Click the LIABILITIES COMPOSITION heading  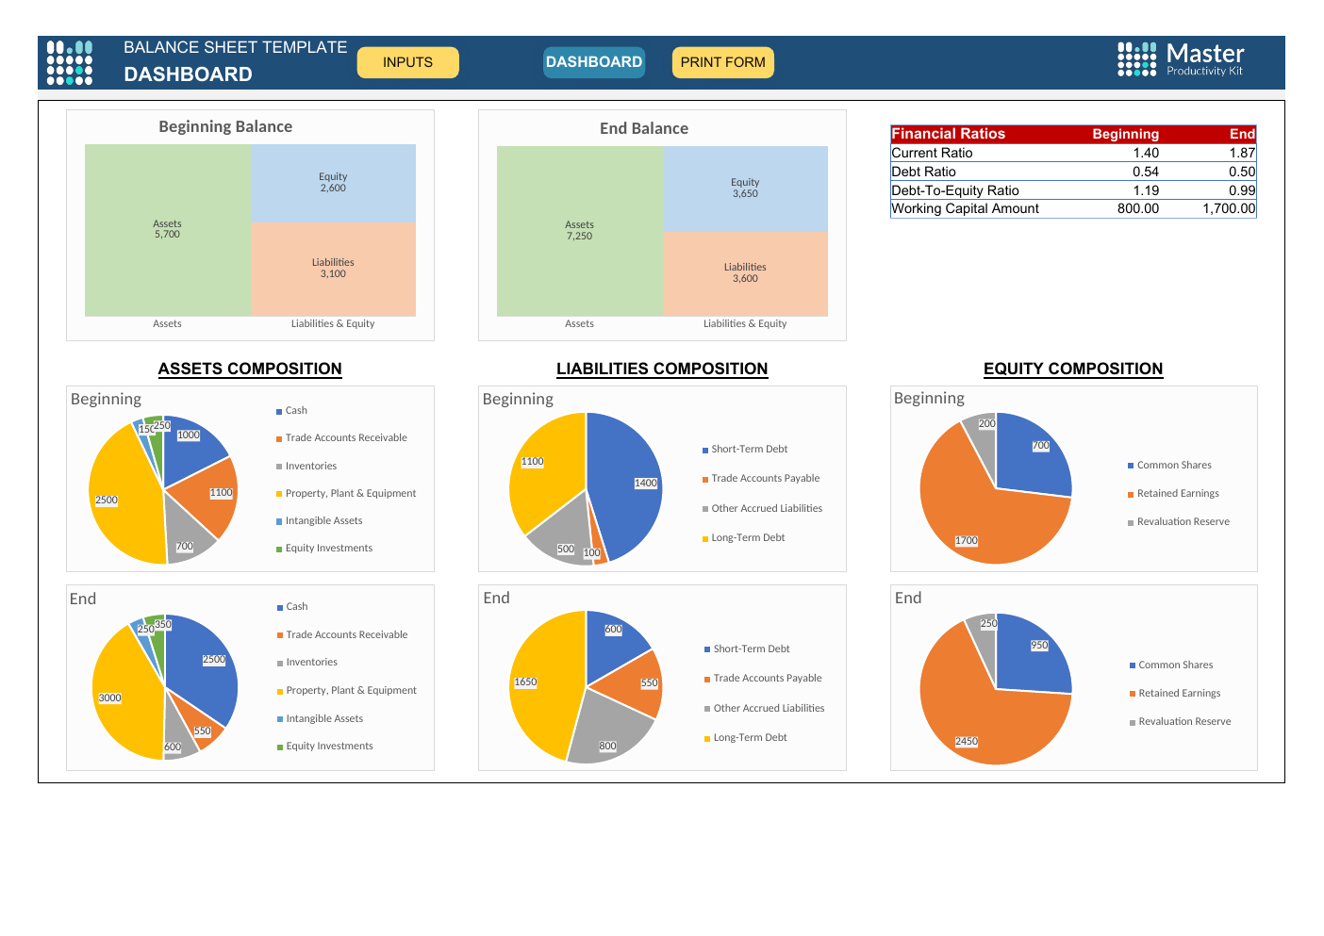[x=662, y=369]
